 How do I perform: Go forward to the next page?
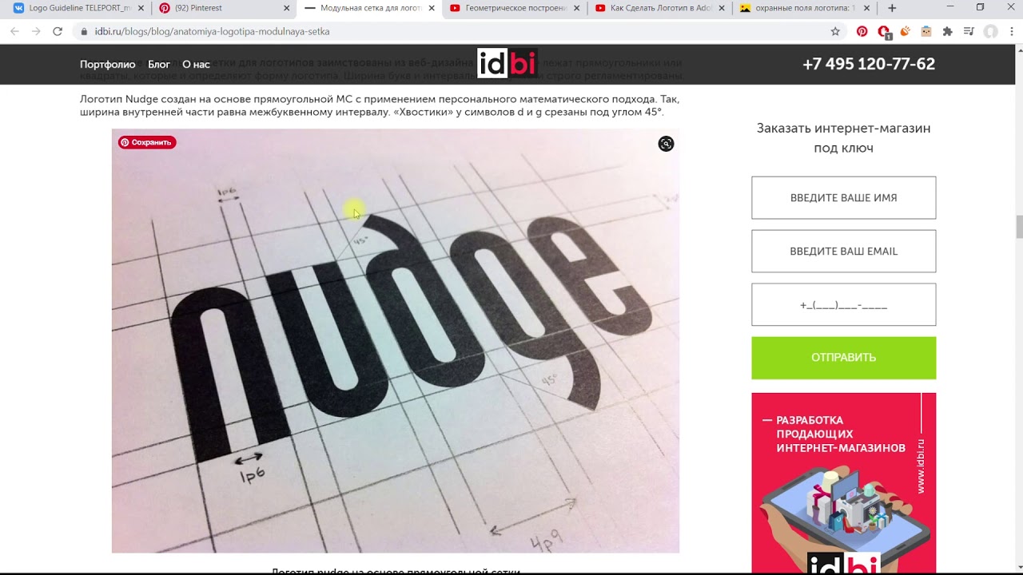coord(36,31)
